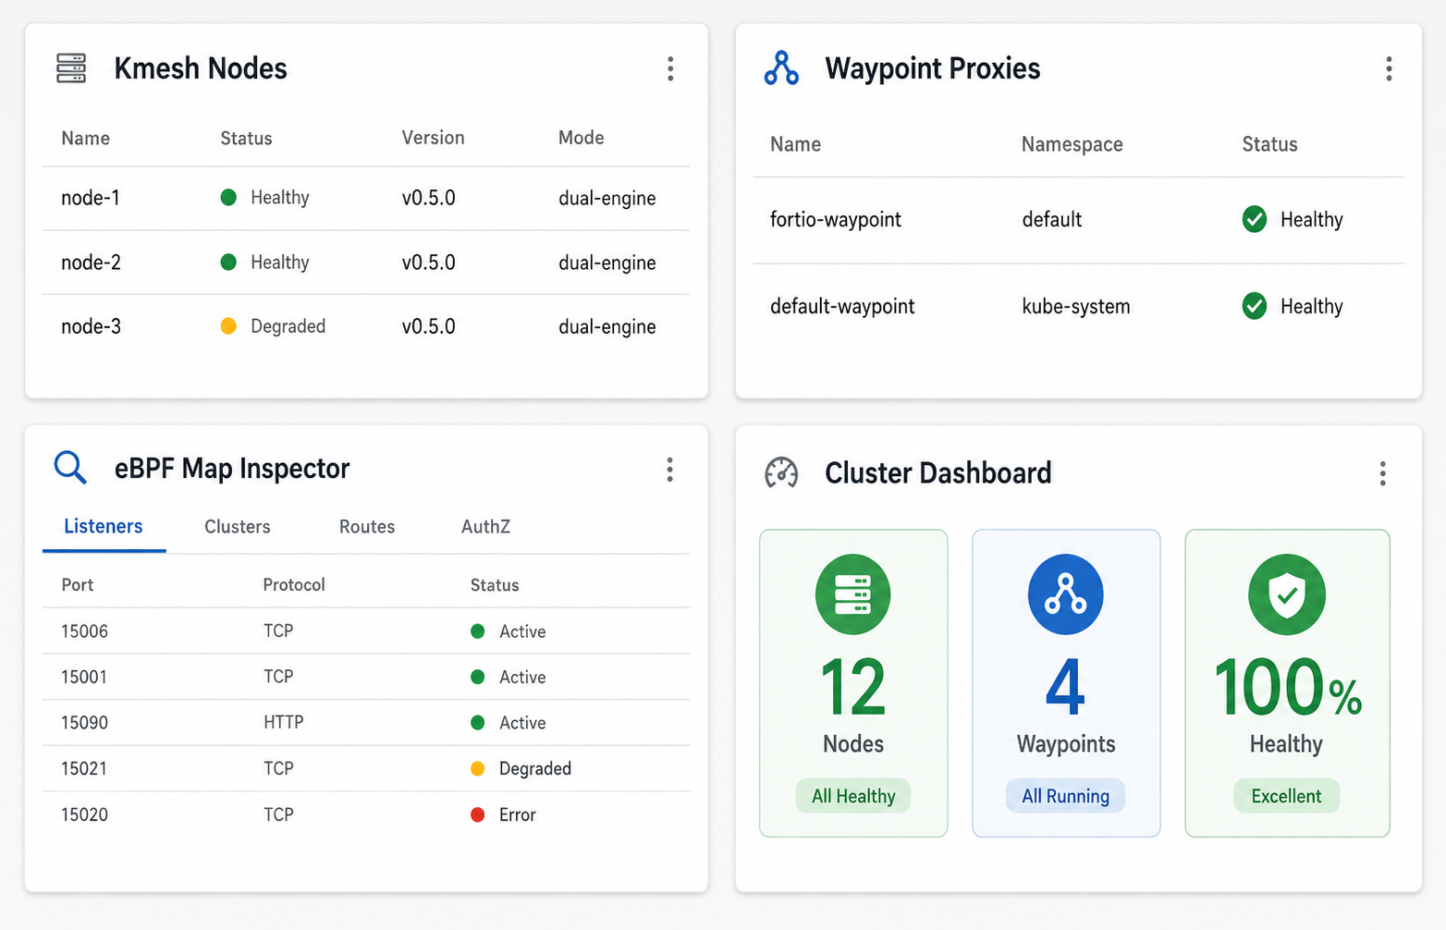Open the Waypoint Proxies three-dot menu
This screenshot has height=930, width=1446.
pyautogui.click(x=1389, y=68)
